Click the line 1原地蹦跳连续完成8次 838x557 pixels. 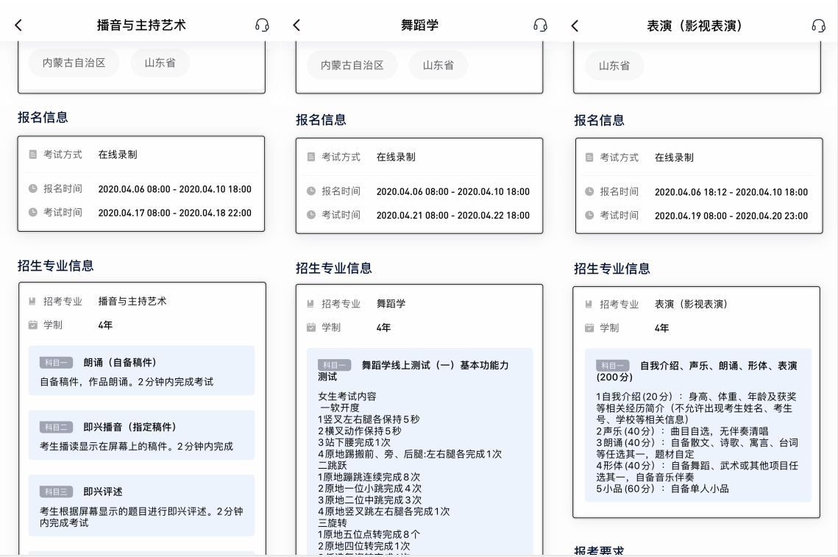click(x=369, y=477)
